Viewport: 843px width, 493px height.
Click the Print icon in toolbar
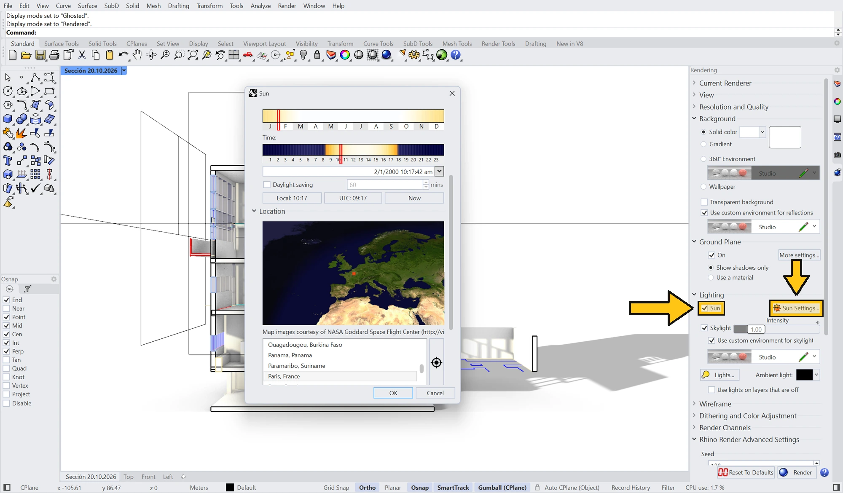point(54,55)
